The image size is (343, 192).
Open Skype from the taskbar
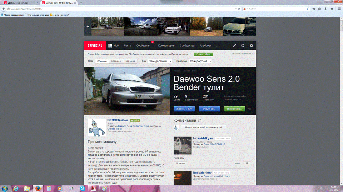pyautogui.click(x=82, y=188)
